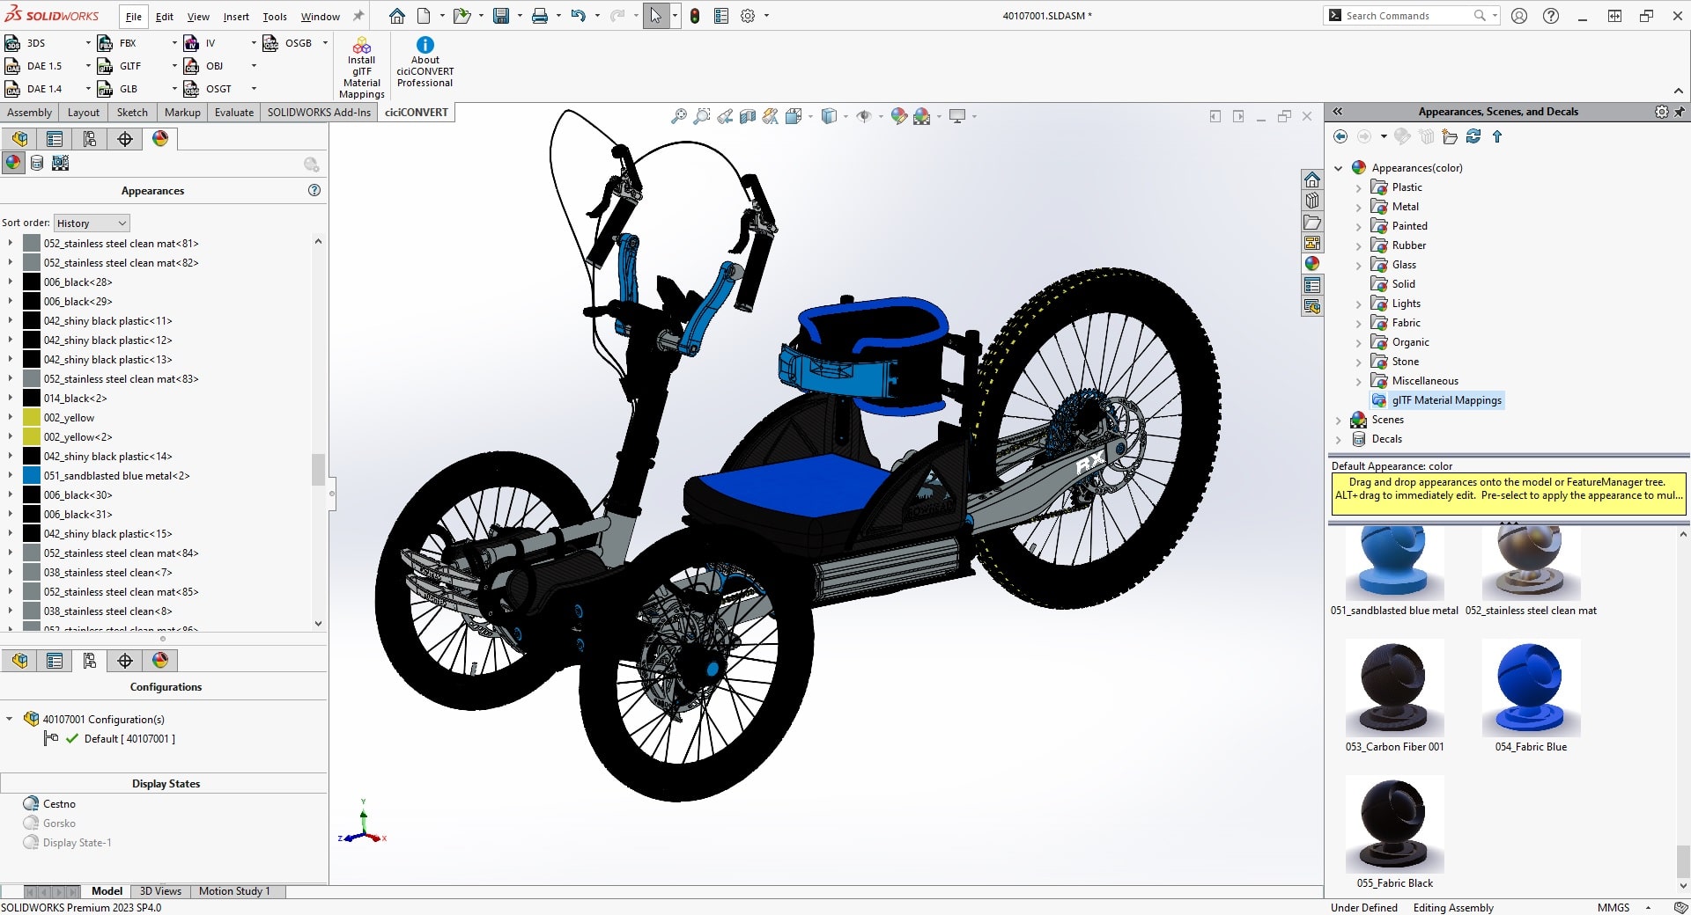1691x915 pixels.
Task: Open the Sort order History dropdown
Action: pyautogui.click(x=92, y=223)
